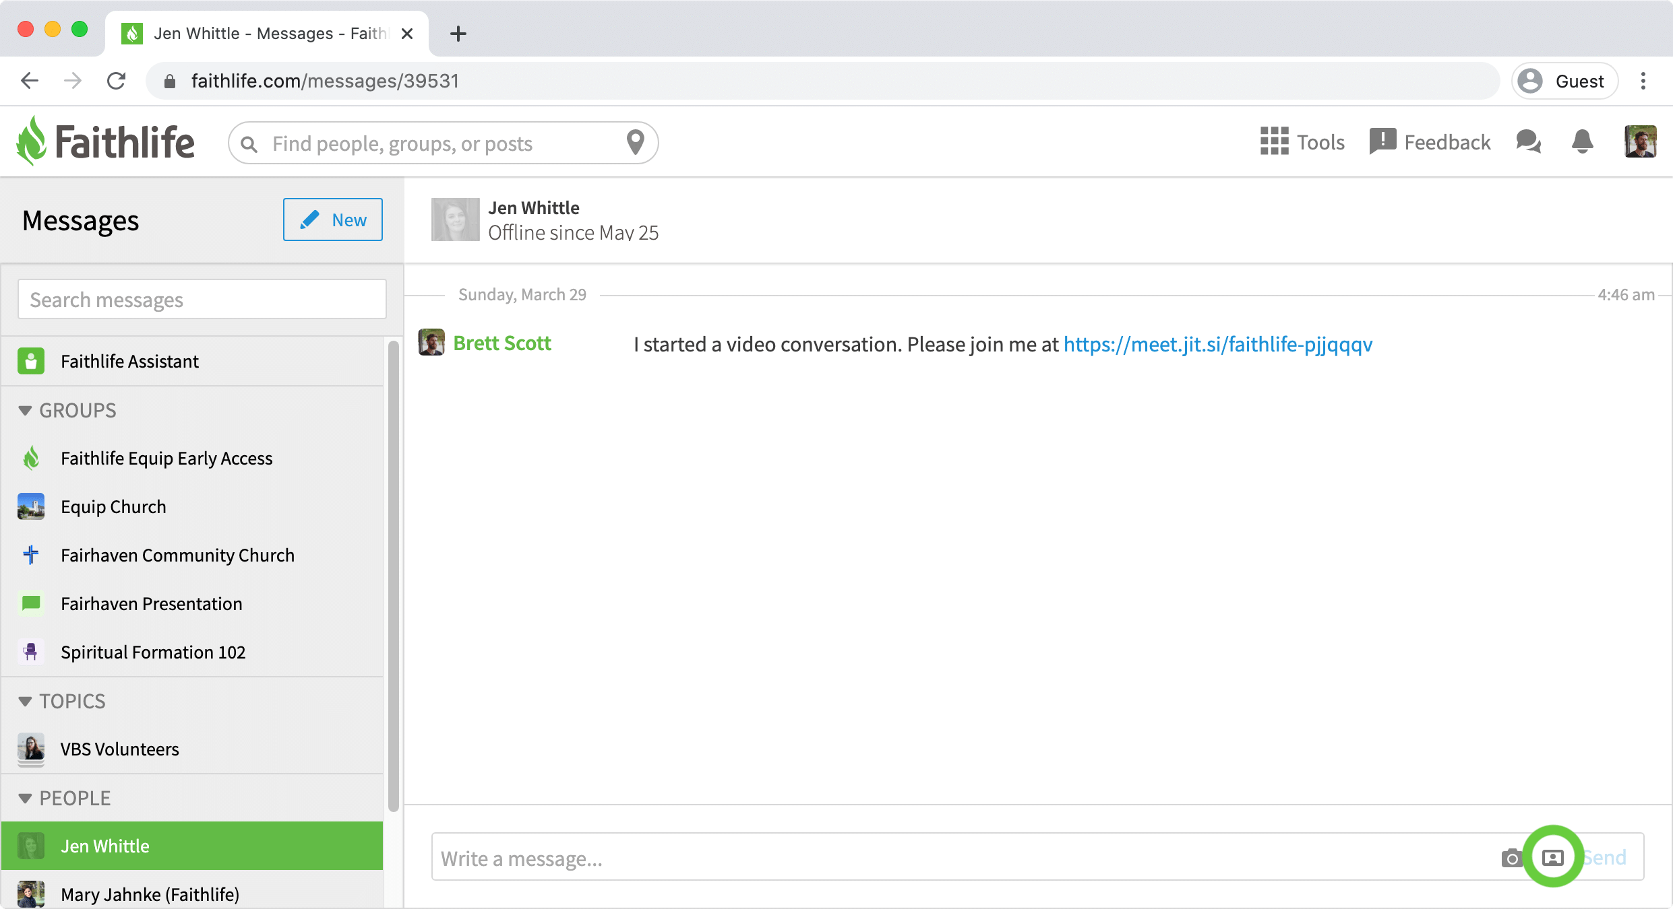
Task: Click the Faithlife Assistant icon
Action: 31,361
